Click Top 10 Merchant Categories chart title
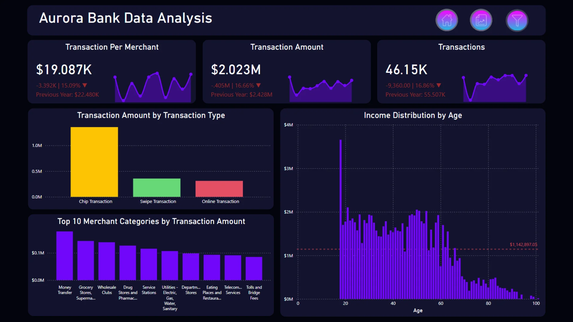 151,221
